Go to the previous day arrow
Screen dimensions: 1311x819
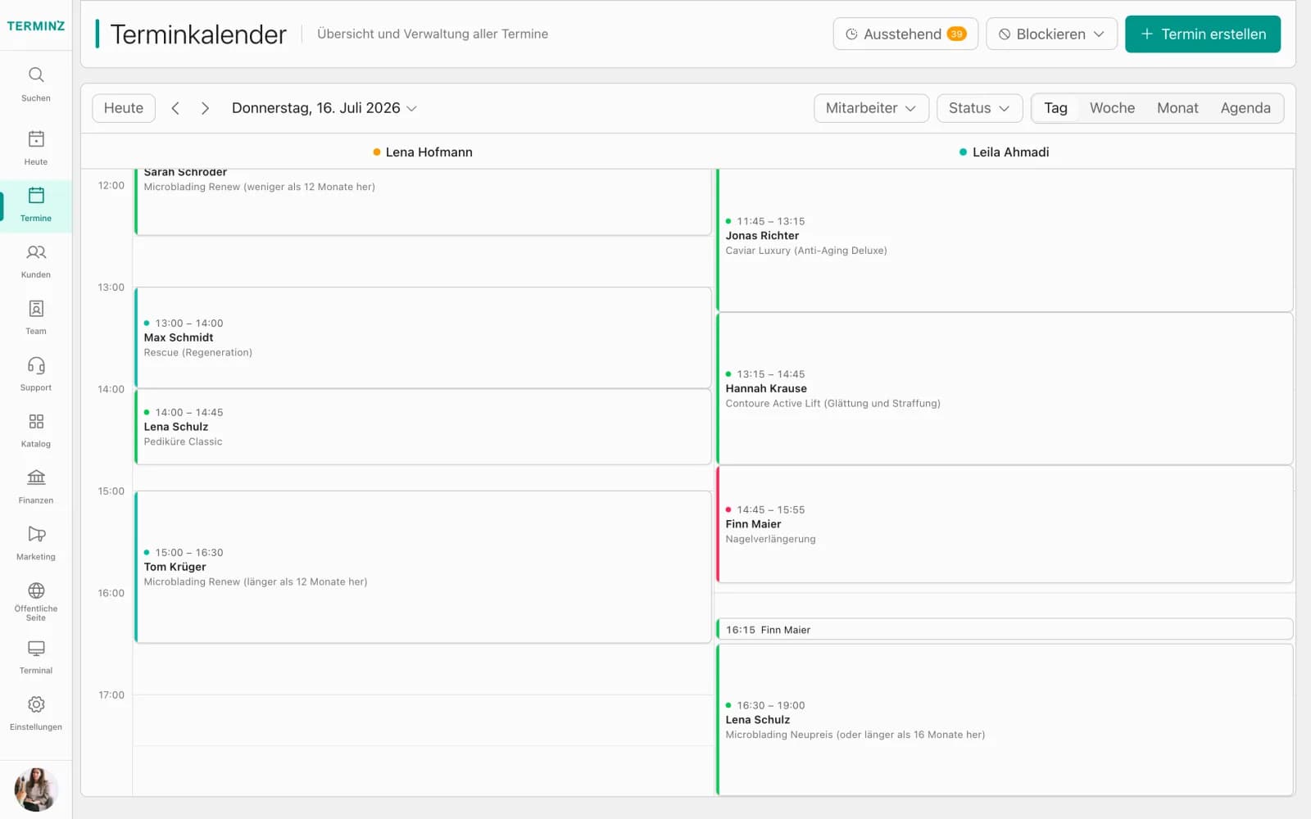click(175, 108)
